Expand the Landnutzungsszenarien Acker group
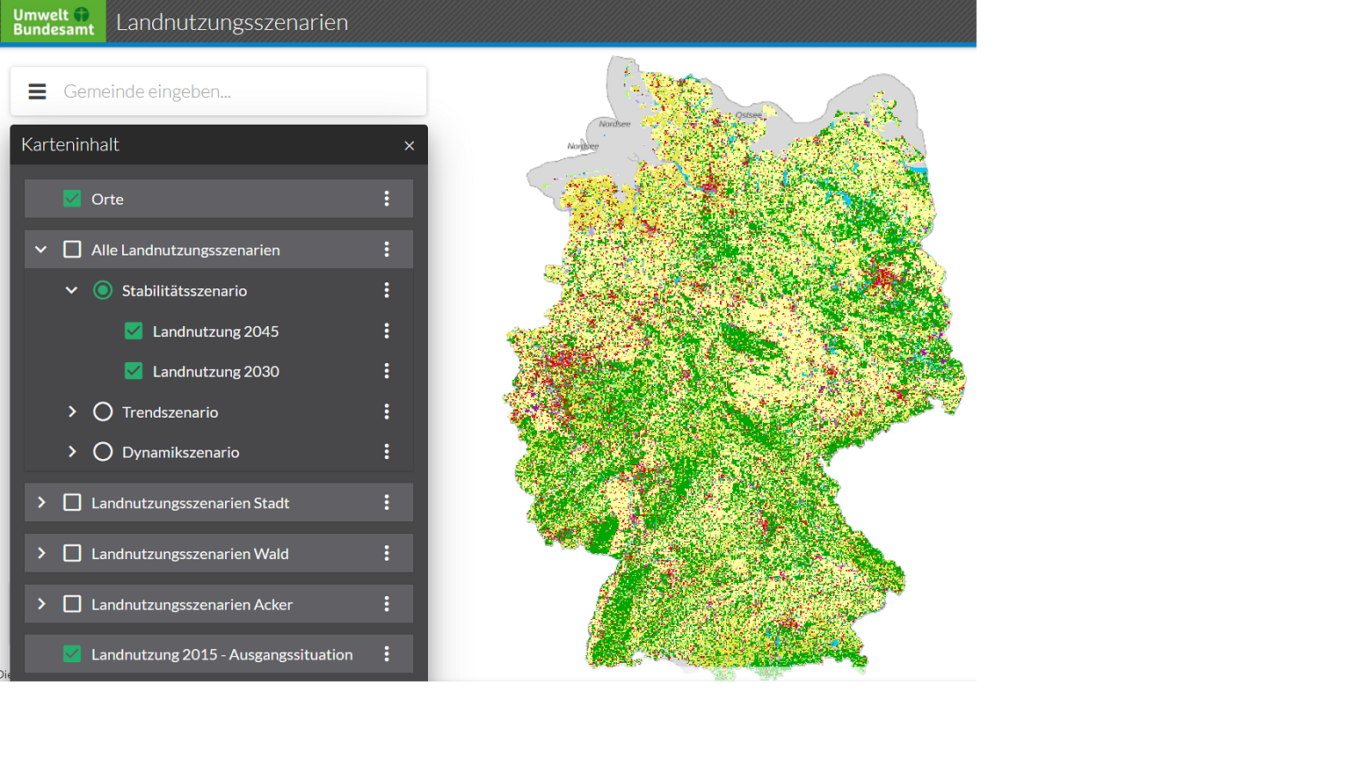Image resolution: width=1358 pixels, height=779 pixels. (x=41, y=605)
